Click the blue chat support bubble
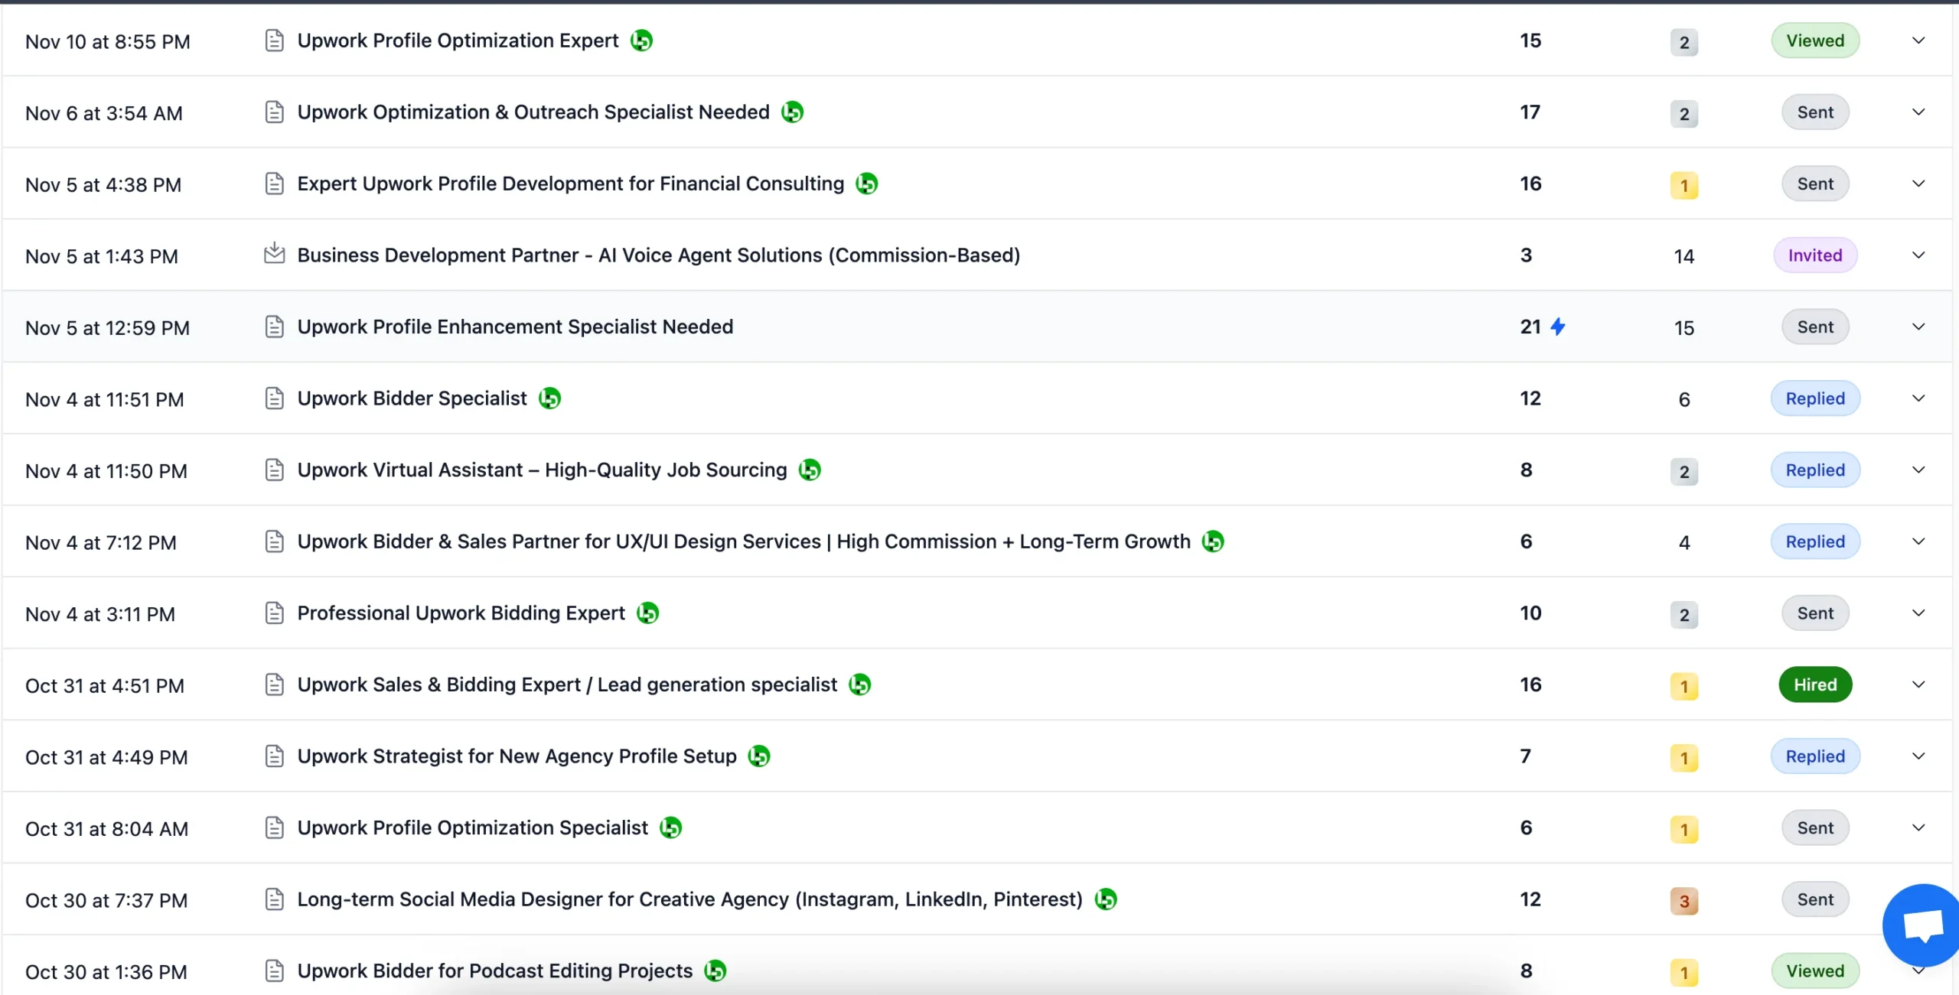Viewport: 1959px width, 995px height. (x=1922, y=925)
